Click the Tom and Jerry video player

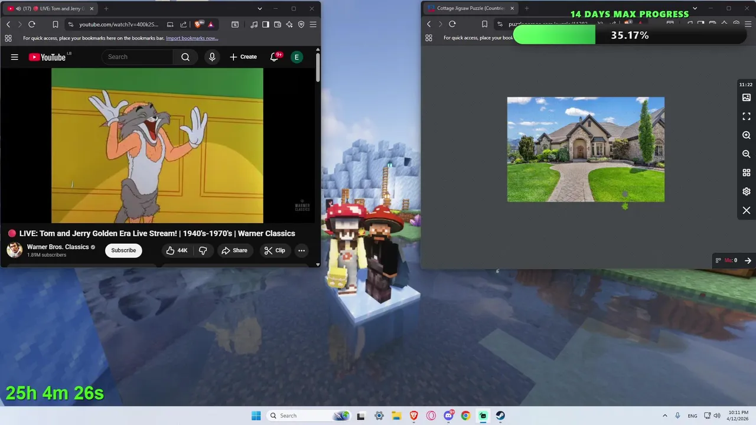coord(157,146)
